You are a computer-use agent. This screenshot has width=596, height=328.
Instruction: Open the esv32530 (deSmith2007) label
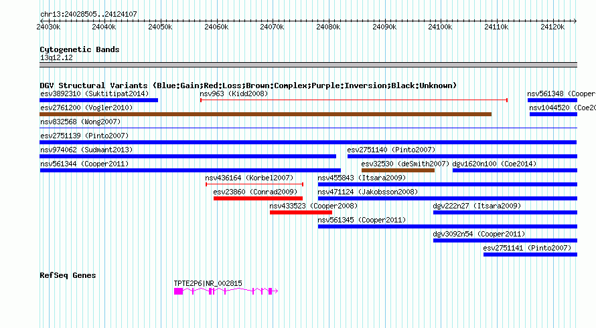tap(405, 164)
